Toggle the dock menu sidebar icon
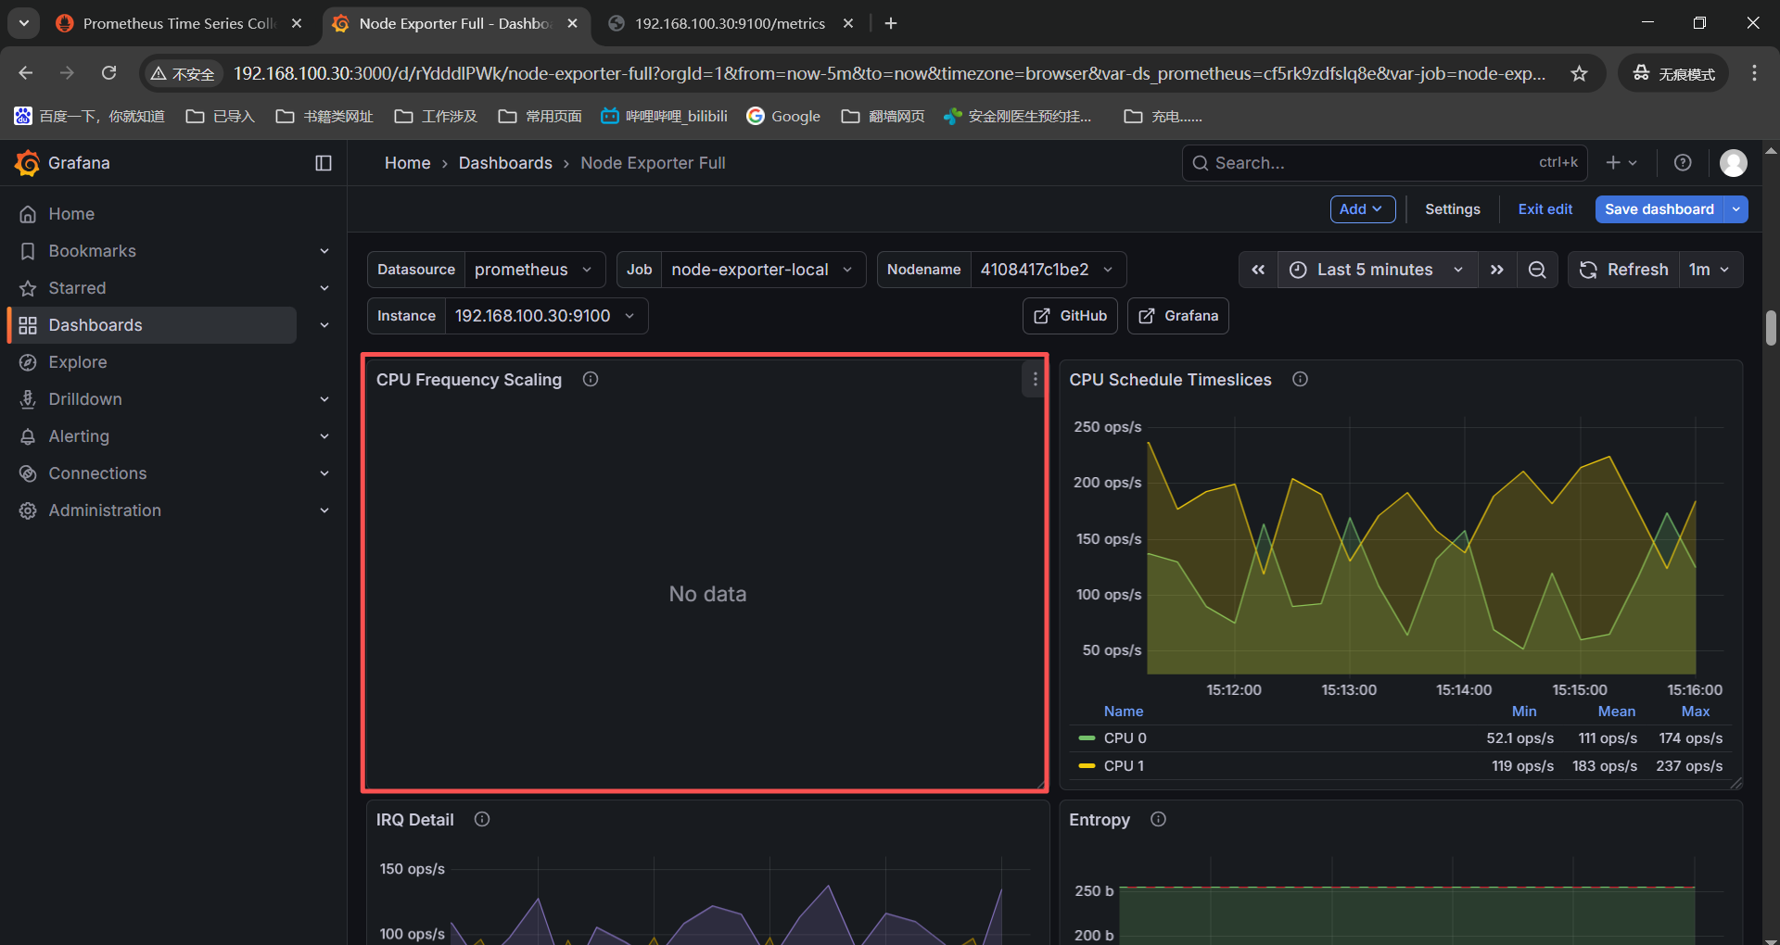Image resolution: width=1780 pixels, height=945 pixels. coord(324,163)
